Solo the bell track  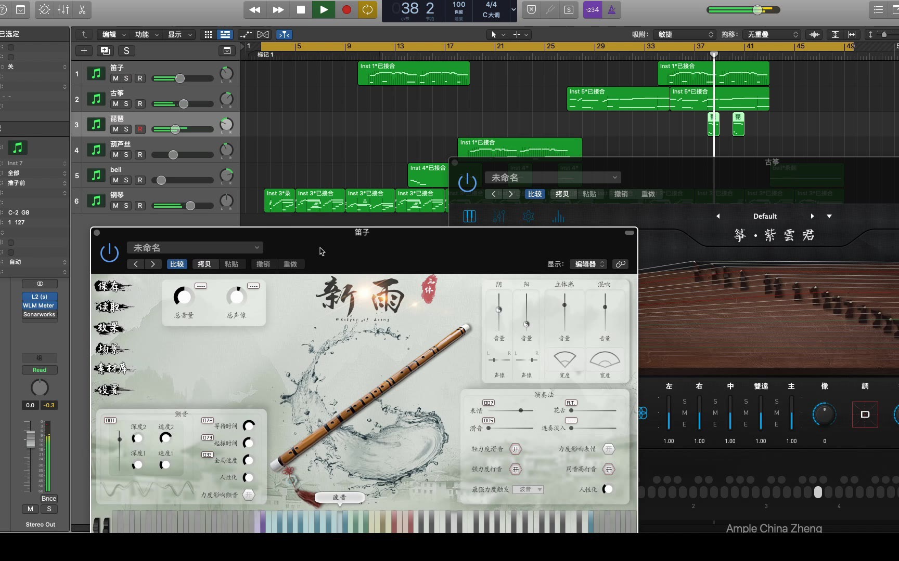click(126, 180)
